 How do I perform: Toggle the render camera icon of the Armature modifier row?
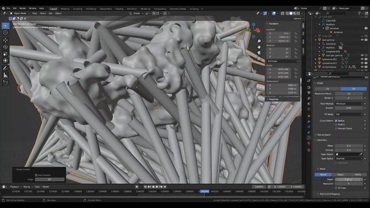[366, 28]
